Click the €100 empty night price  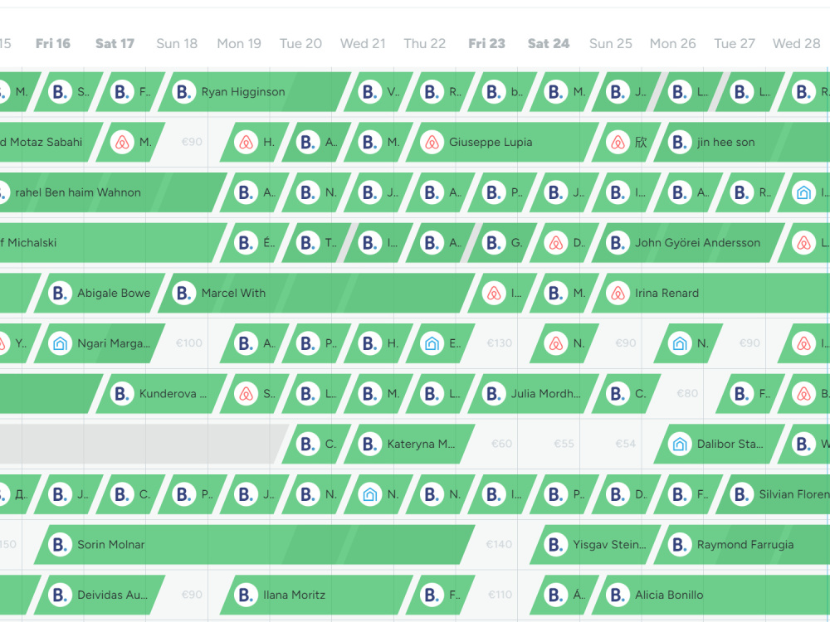click(189, 343)
